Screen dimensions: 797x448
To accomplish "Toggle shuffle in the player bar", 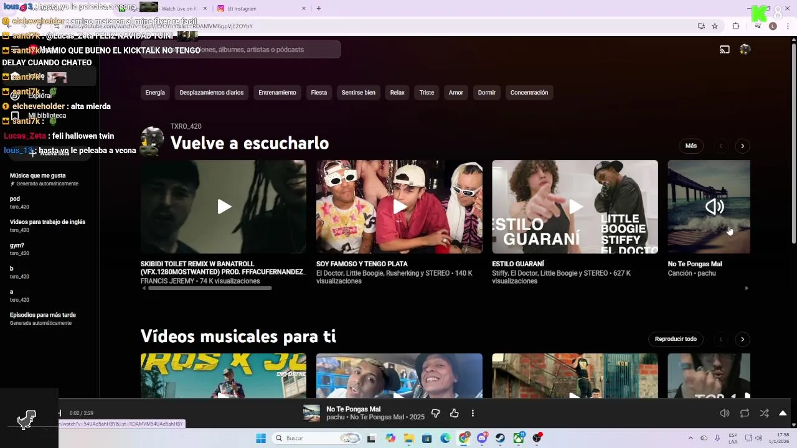I will [x=765, y=413].
